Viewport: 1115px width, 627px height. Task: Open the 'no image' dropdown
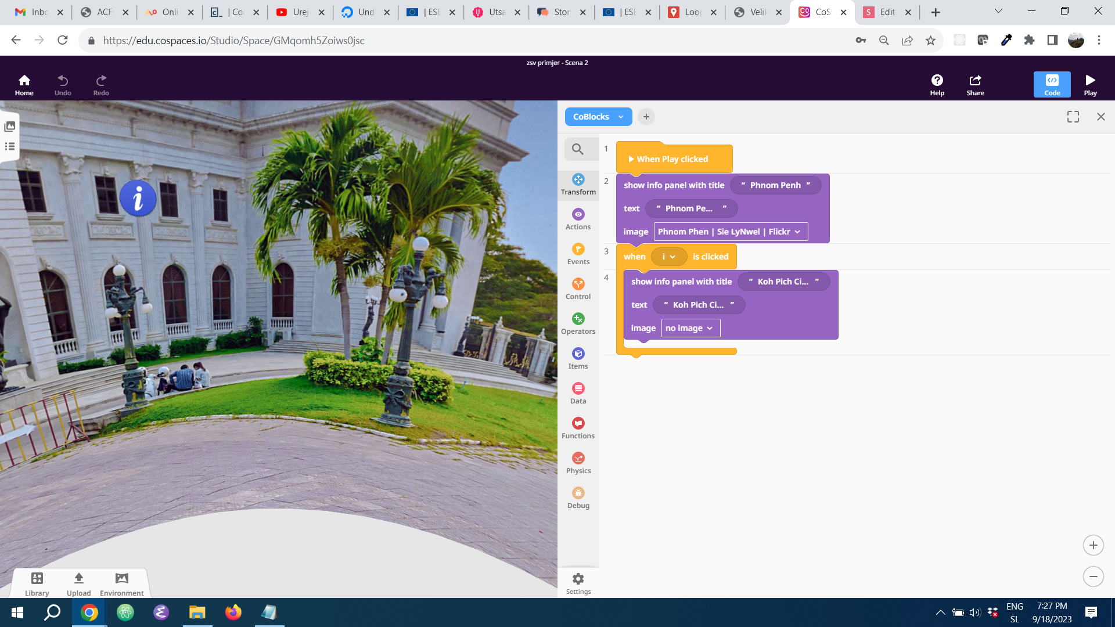pos(690,328)
